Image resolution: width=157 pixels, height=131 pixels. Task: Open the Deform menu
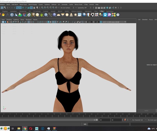(x=54, y=4)
